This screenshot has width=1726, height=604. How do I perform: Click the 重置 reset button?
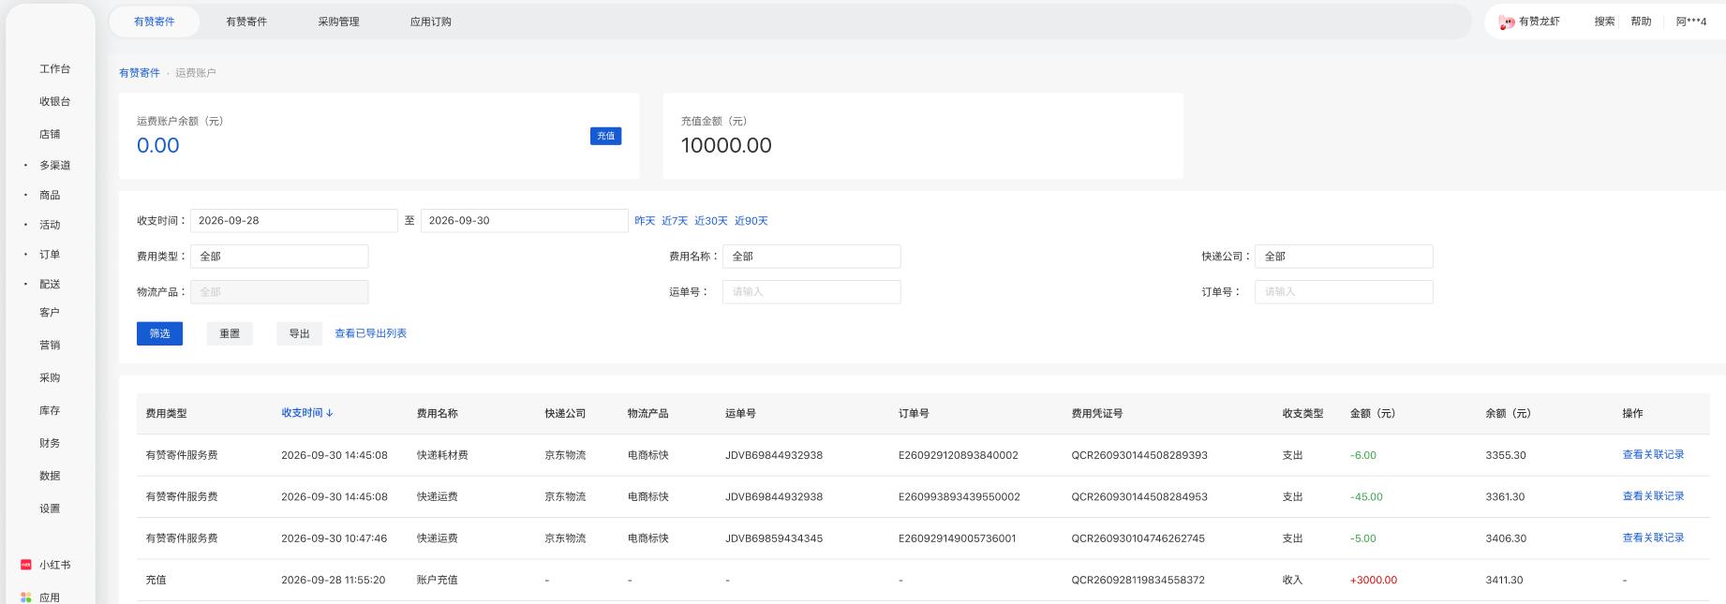point(230,333)
